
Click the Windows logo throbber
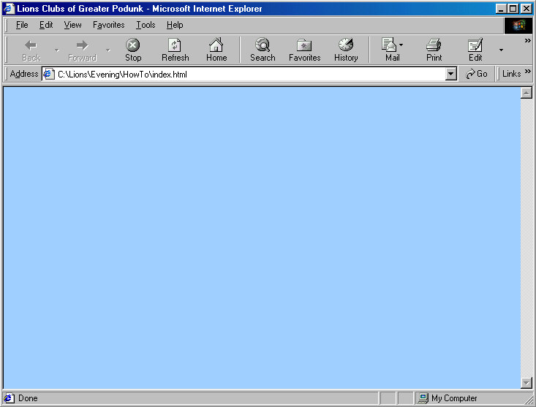point(518,26)
